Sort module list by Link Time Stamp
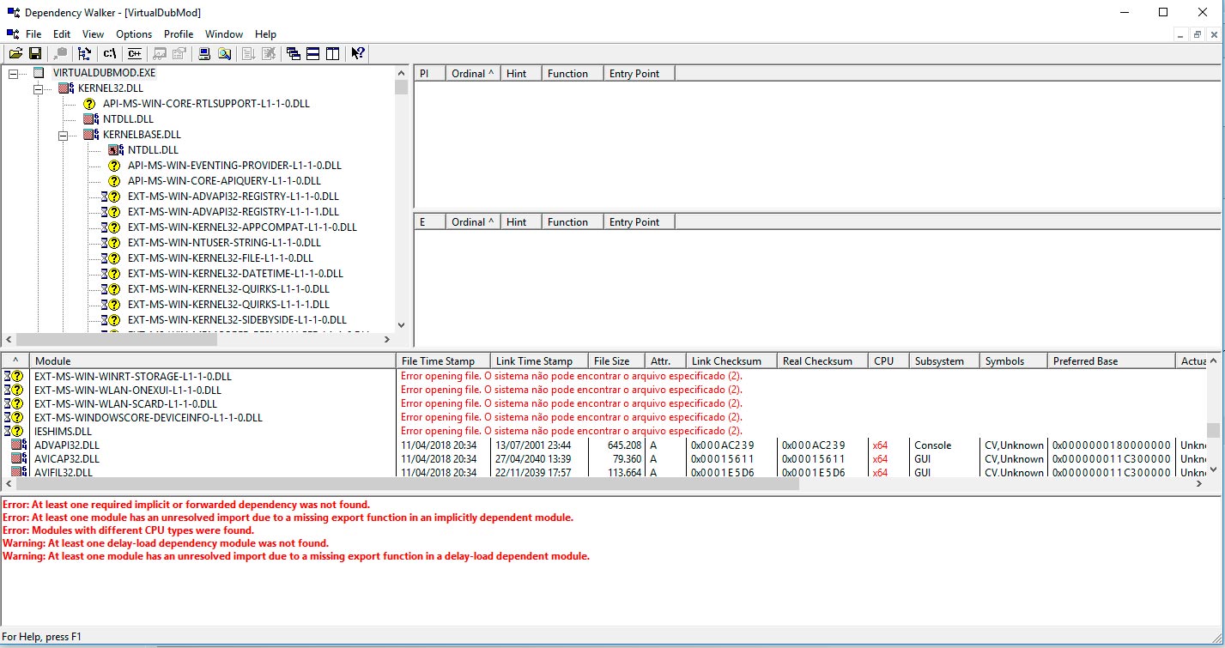The image size is (1225, 648). pyautogui.click(x=539, y=361)
